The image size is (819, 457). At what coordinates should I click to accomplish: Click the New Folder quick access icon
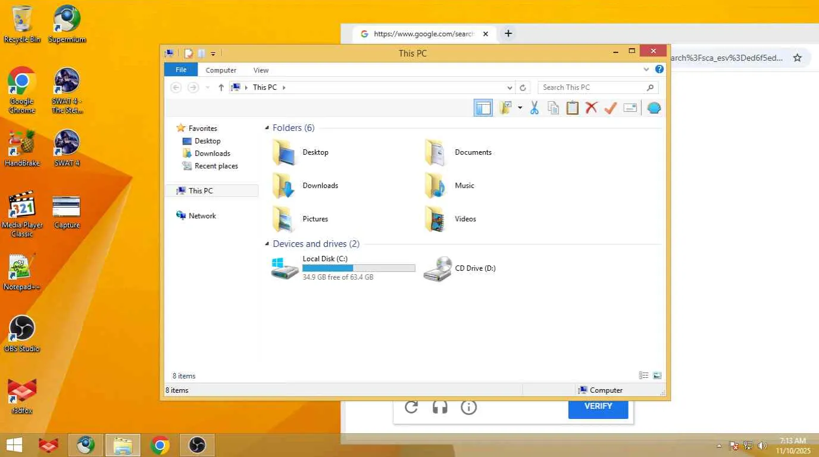201,54
